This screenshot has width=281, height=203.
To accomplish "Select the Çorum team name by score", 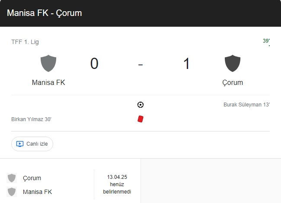I will click(x=233, y=83).
